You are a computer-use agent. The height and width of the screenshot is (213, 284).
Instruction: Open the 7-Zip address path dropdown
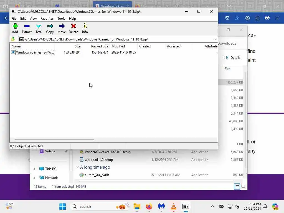215,39
